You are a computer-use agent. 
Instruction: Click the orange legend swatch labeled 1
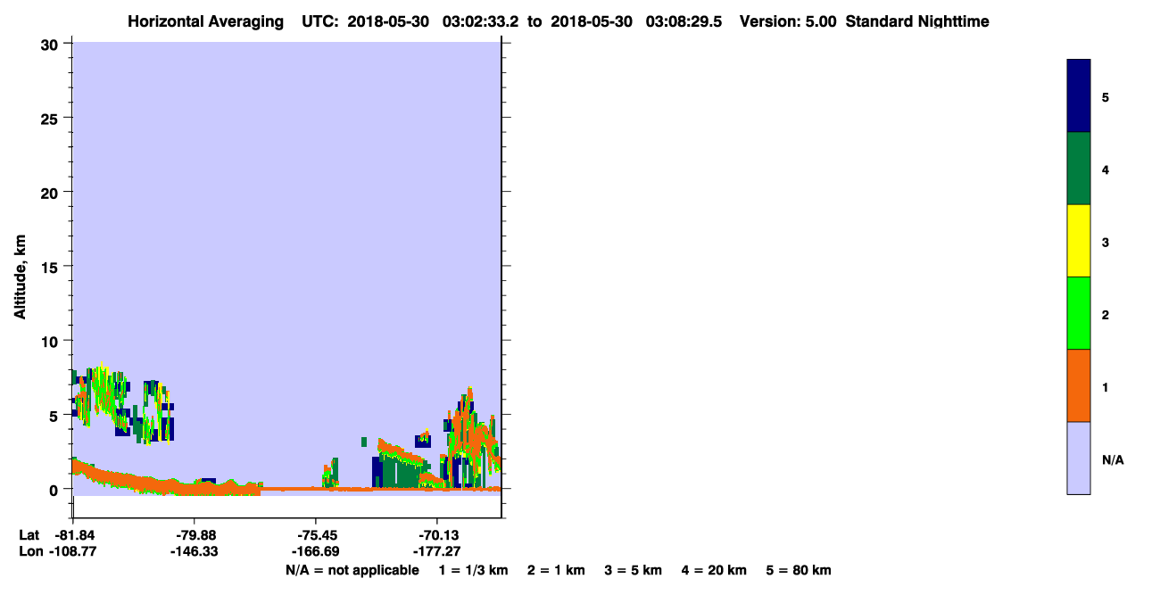coord(1079,385)
